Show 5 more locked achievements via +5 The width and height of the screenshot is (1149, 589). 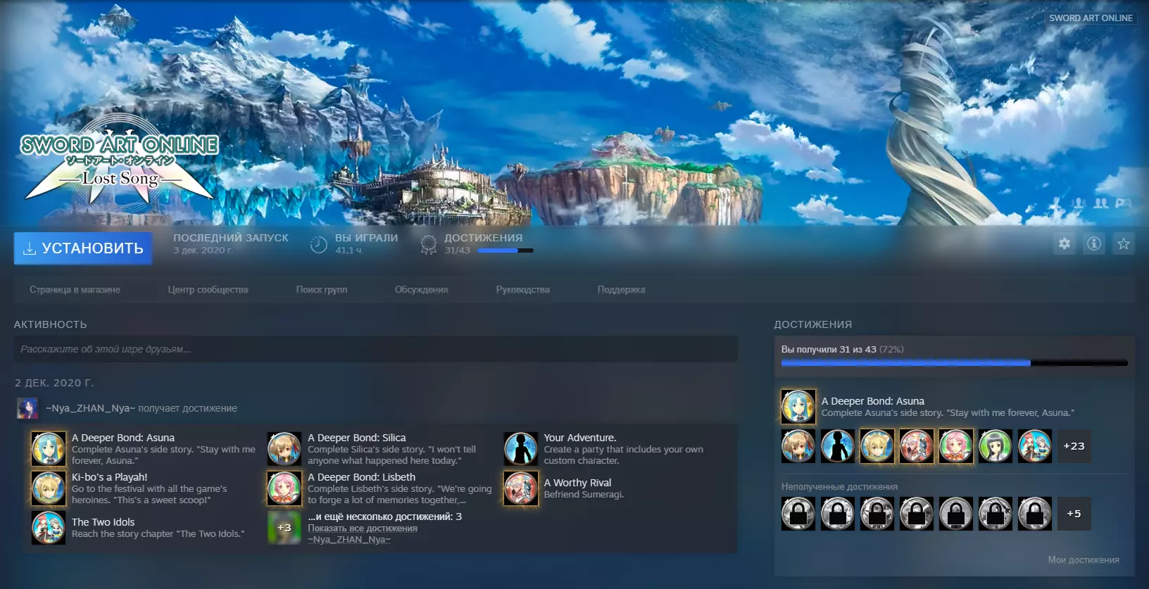click(1074, 514)
